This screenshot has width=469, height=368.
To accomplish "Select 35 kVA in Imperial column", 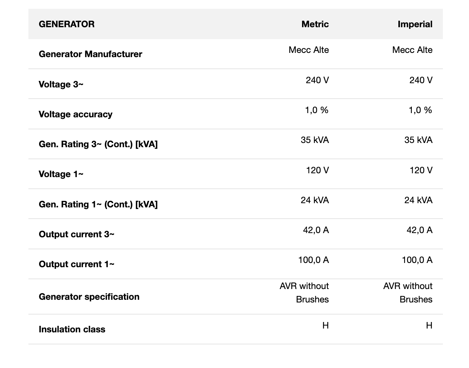I will click(x=418, y=140).
